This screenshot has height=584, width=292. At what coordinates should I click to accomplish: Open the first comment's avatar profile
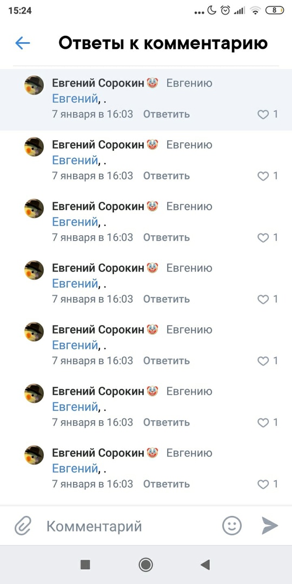pyautogui.click(x=34, y=85)
